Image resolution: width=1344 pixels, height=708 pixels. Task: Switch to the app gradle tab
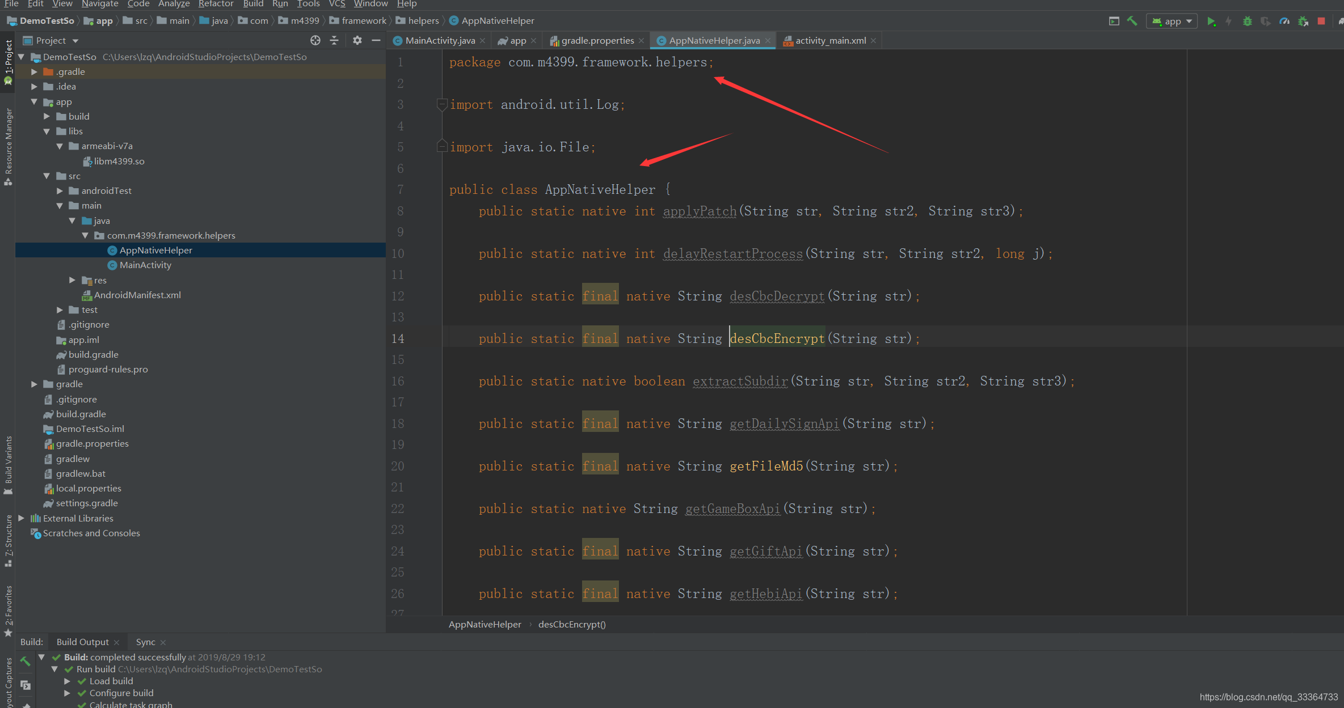pos(517,41)
